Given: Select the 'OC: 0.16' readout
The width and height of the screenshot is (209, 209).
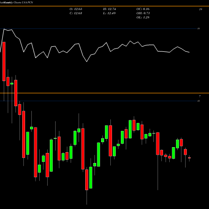Looking at the screenshot, I should pos(143,9).
